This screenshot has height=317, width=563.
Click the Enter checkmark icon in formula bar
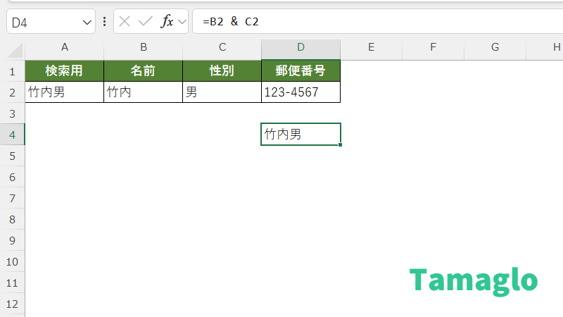[x=146, y=21]
